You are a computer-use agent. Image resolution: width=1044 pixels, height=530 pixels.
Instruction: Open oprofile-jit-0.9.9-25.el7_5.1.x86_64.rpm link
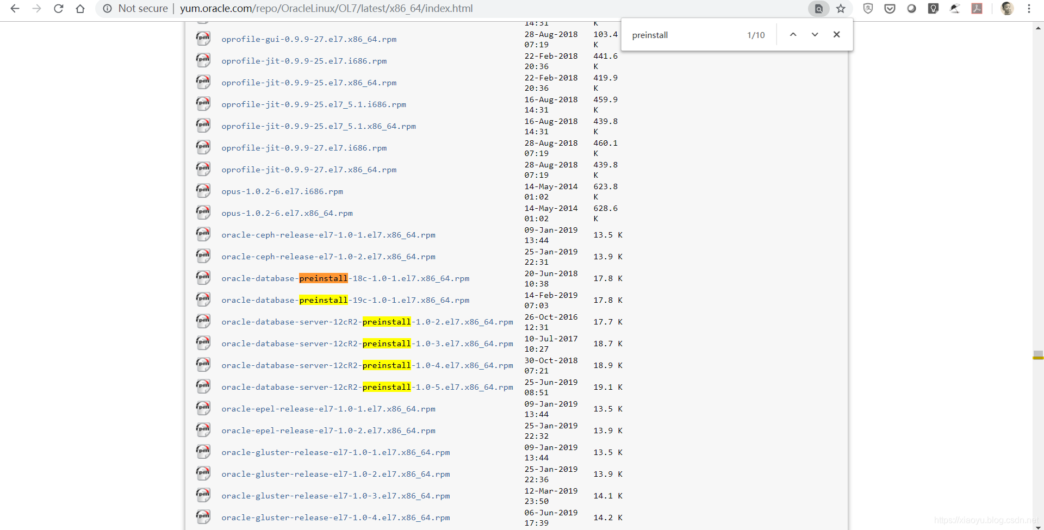pyautogui.click(x=319, y=126)
